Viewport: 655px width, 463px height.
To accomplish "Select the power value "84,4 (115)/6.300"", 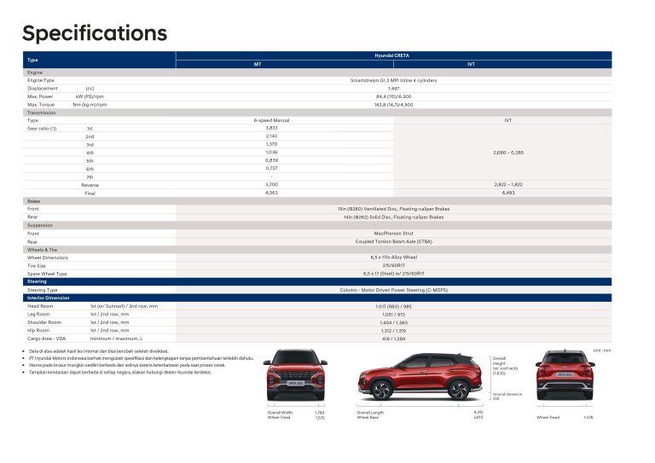I will [393, 96].
